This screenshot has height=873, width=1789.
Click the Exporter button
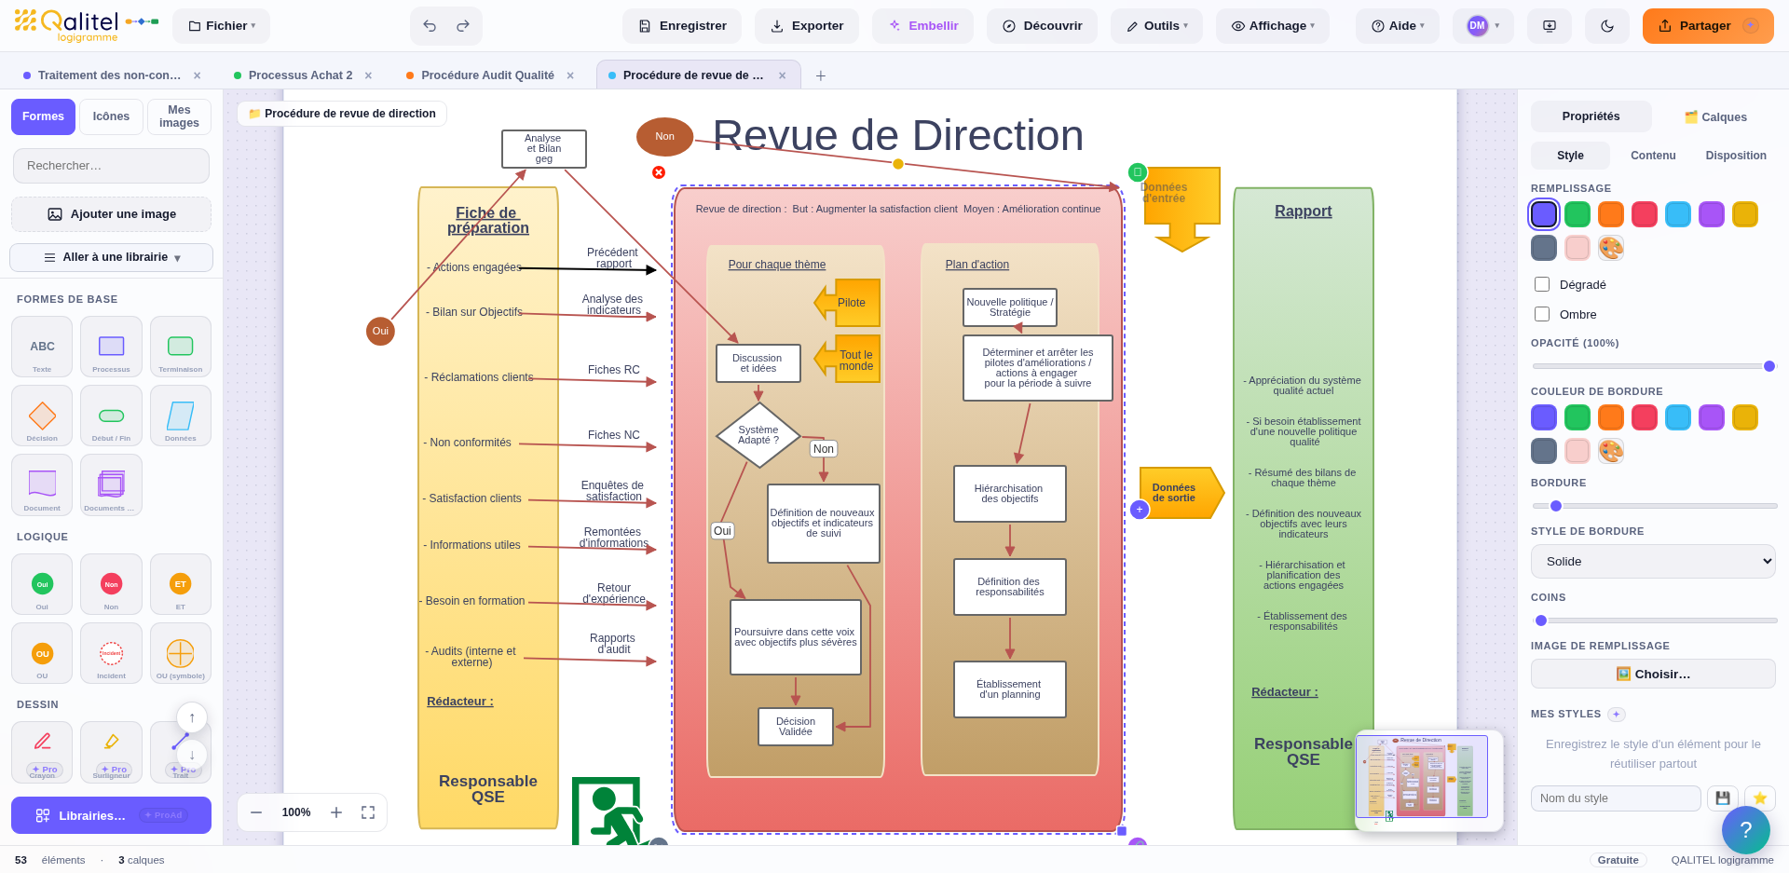(x=807, y=26)
